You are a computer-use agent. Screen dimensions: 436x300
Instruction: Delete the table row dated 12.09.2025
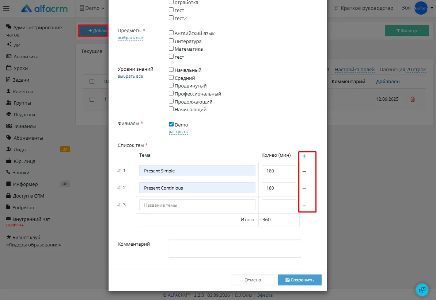pyautogui.click(x=413, y=99)
